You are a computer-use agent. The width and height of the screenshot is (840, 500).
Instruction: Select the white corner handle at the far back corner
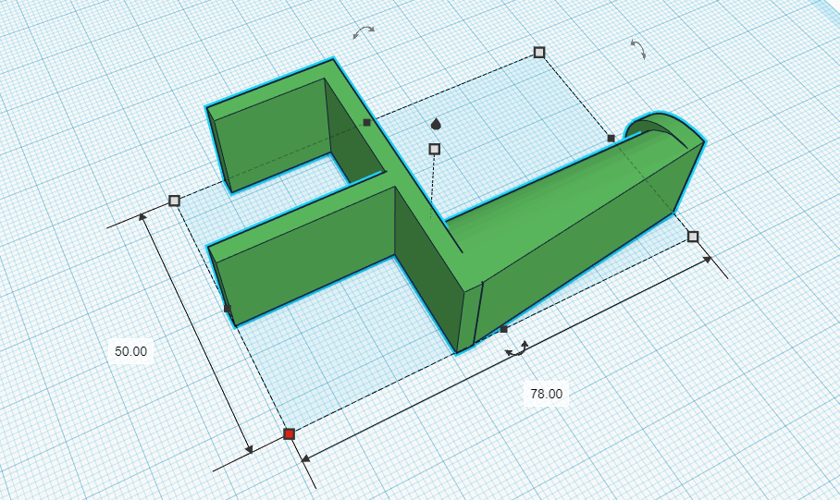539,52
